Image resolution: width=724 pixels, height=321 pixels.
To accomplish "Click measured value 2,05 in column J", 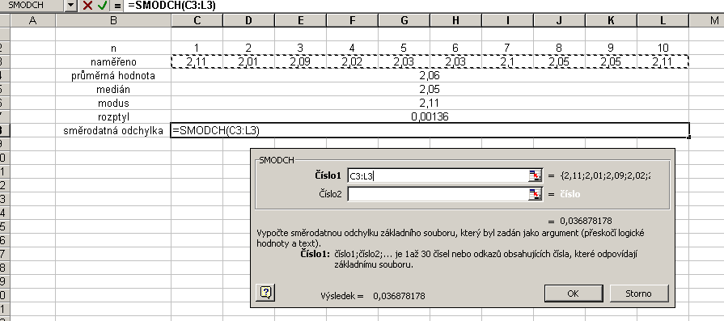I will click(559, 61).
